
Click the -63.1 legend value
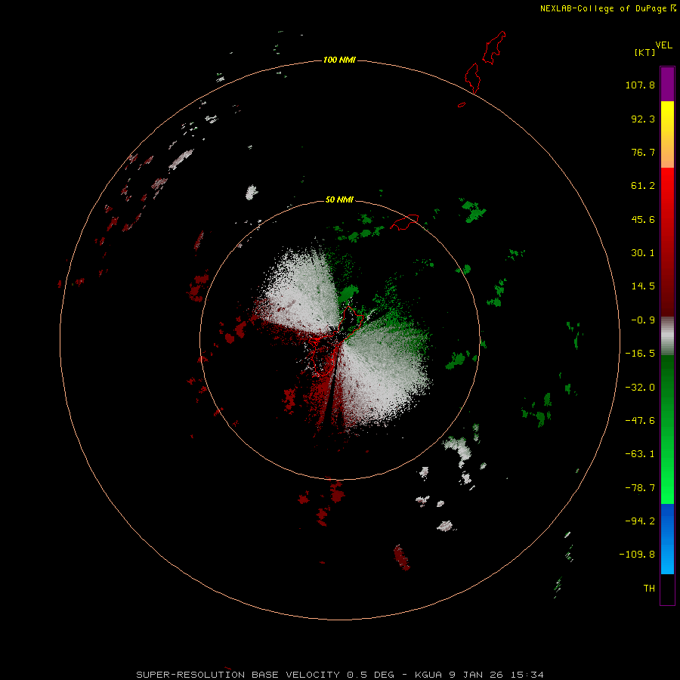(x=640, y=454)
